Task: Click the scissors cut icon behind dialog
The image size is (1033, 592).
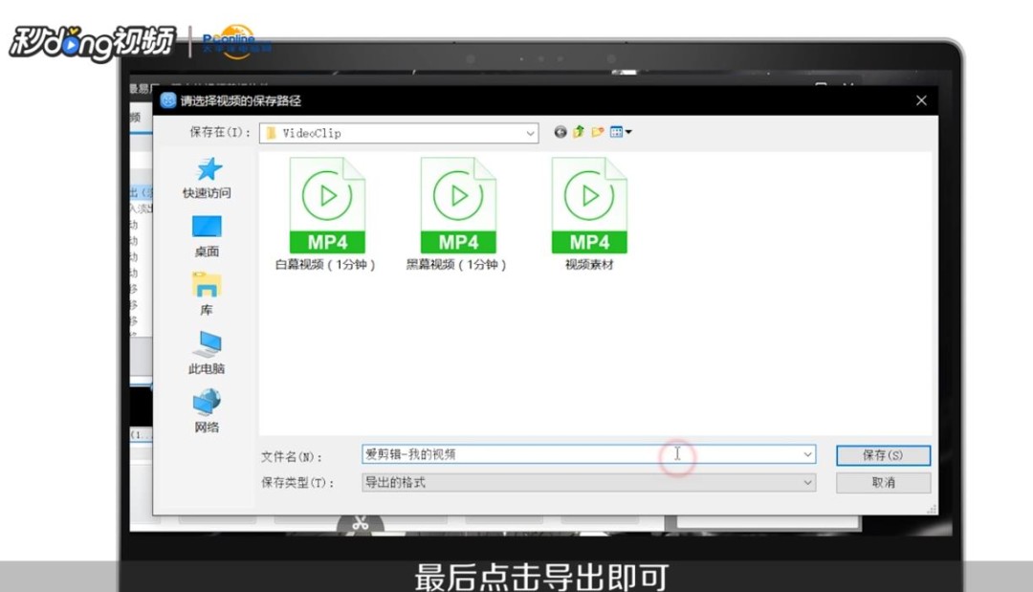Action: click(x=361, y=524)
